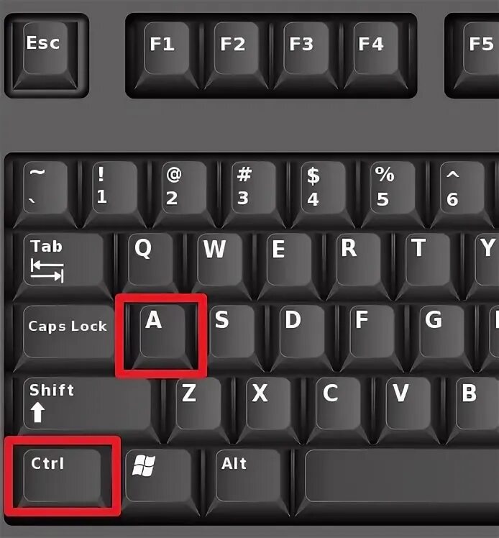Click the 3 key with hash symbol
The width and height of the screenshot is (499, 538).
coord(253,193)
